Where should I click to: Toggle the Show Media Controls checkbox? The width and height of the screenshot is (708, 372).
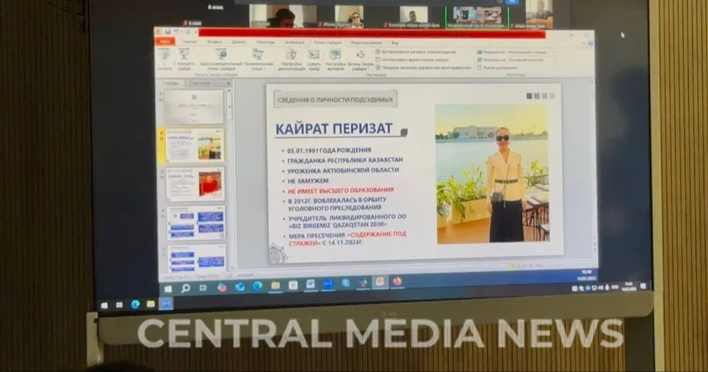378,67
